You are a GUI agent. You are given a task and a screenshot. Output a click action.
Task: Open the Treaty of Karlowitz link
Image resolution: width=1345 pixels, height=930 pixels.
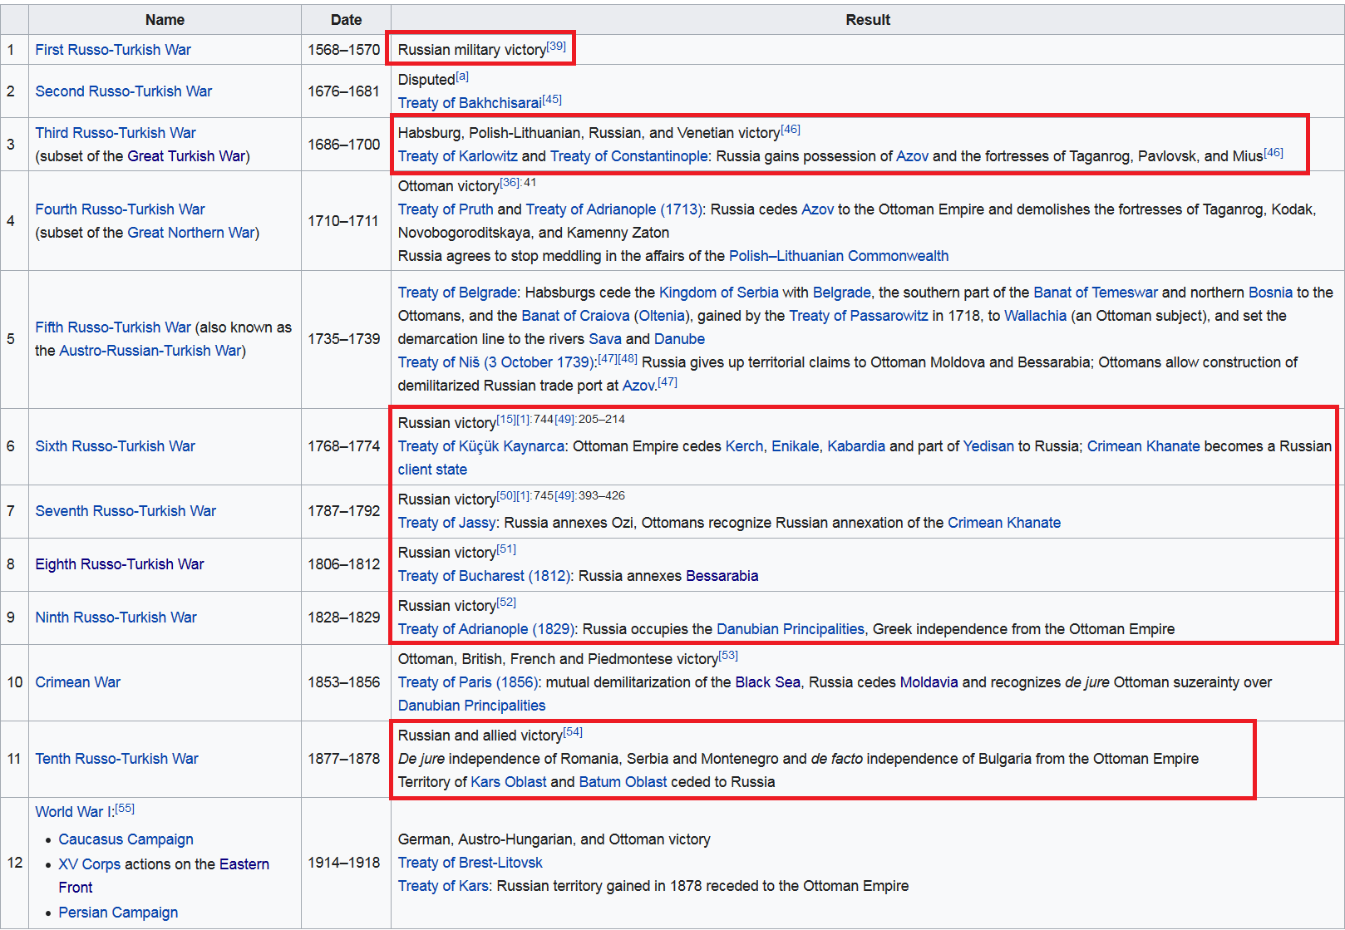[458, 156]
